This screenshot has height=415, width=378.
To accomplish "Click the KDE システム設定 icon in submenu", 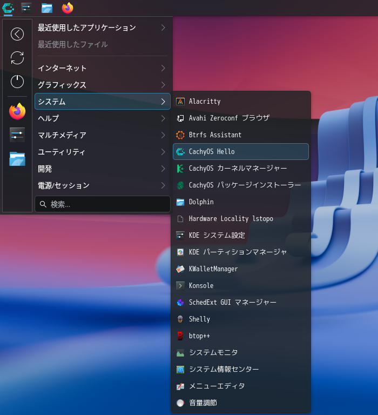I will tap(180, 235).
